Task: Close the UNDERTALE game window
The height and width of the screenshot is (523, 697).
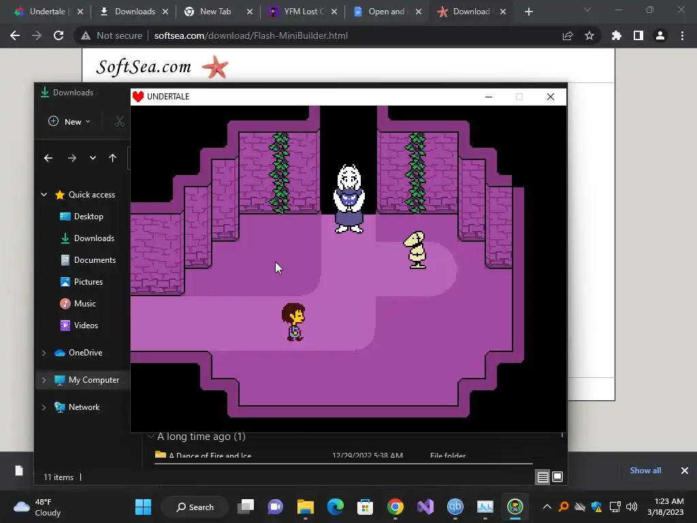Action: (550, 97)
